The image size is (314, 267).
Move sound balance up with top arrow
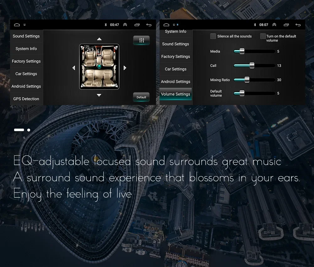(99, 39)
